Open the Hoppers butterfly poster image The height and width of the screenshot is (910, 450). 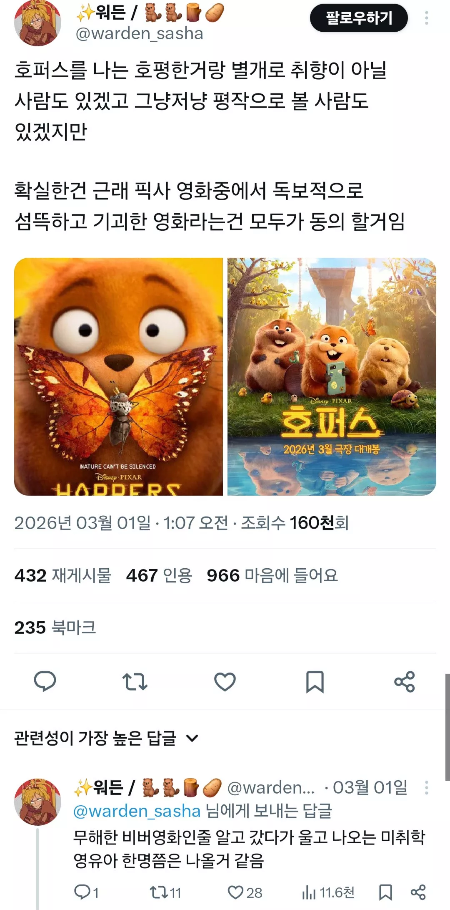pyautogui.click(x=119, y=377)
